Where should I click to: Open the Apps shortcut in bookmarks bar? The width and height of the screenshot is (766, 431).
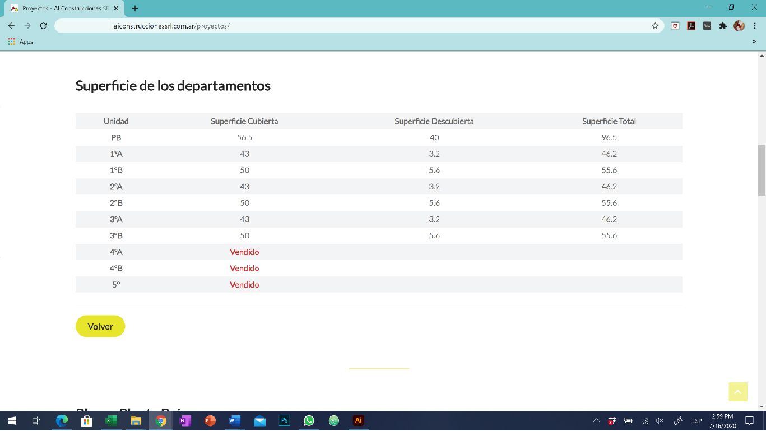click(x=21, y=41)
